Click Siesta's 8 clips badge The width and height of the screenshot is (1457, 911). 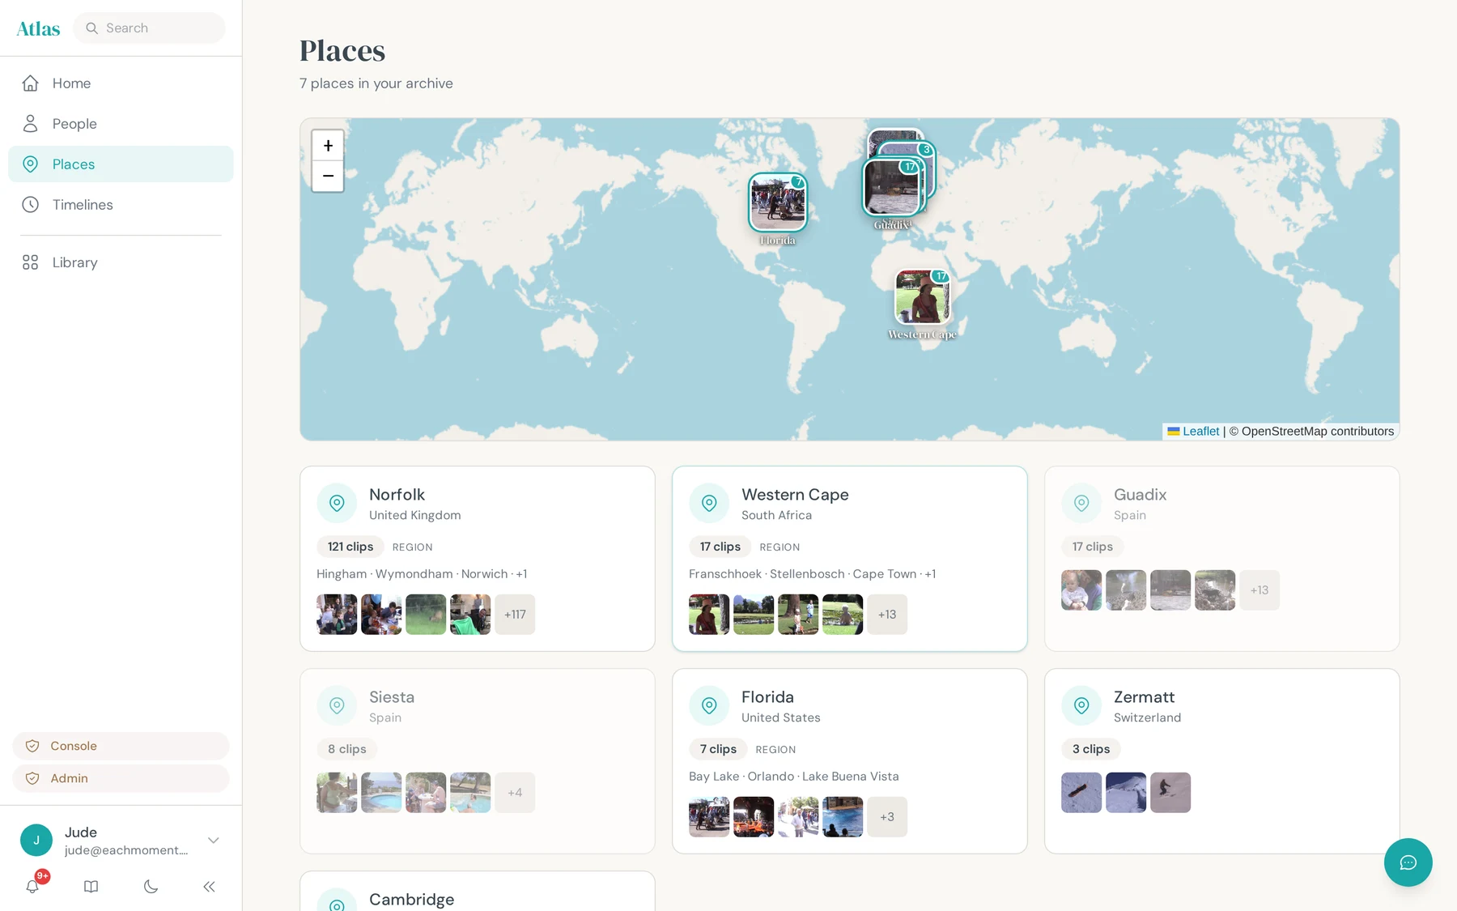[347, 749]
